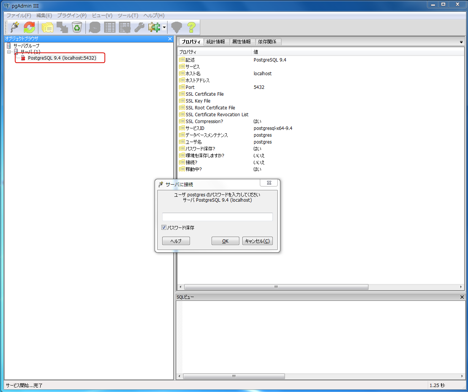Click the icon beside SSL Certificate File
The image size is (468, 392).
(x=182, y=94)
